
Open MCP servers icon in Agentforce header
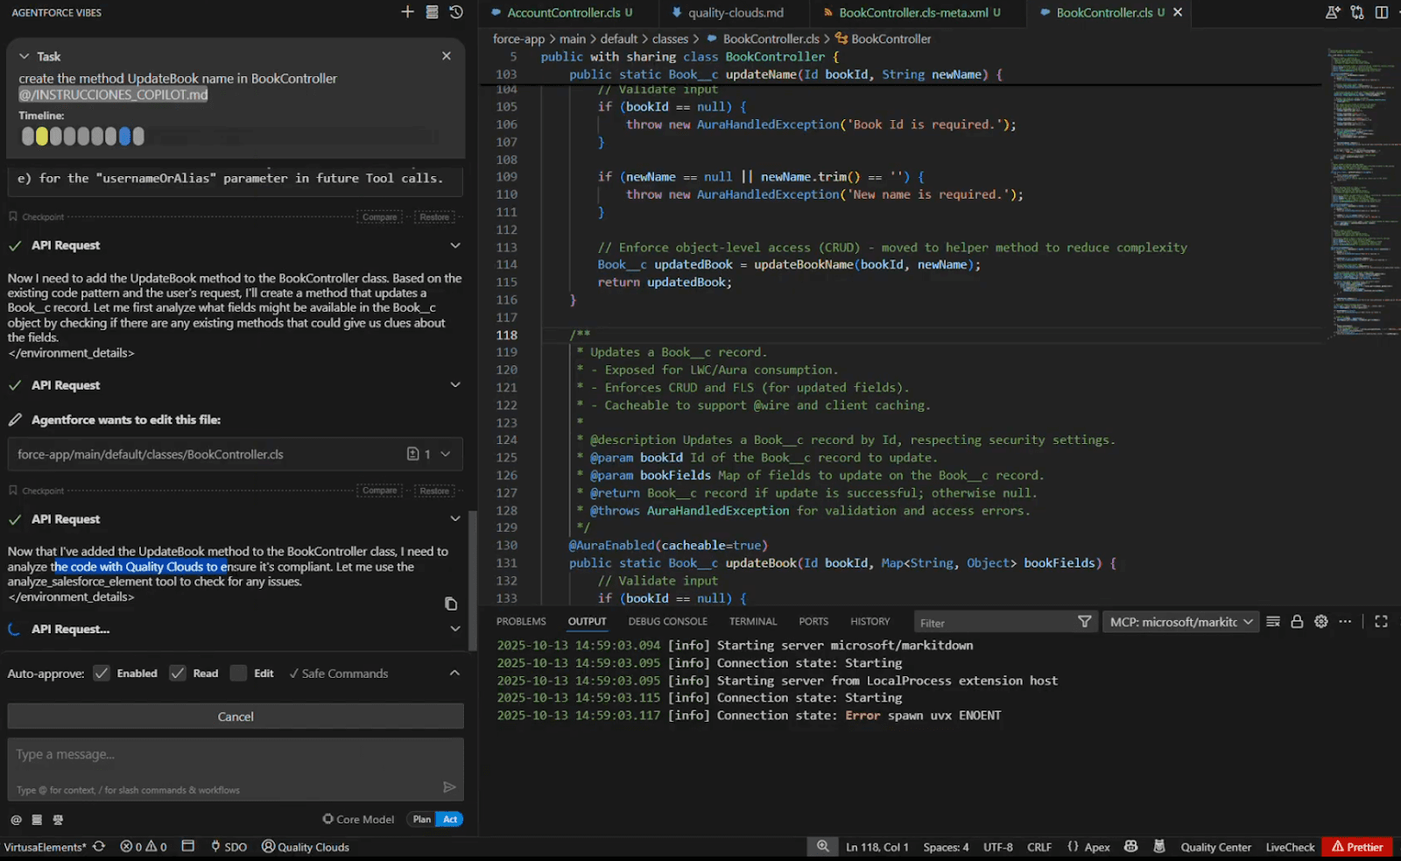pyautogui.click(x=432, y=12)
